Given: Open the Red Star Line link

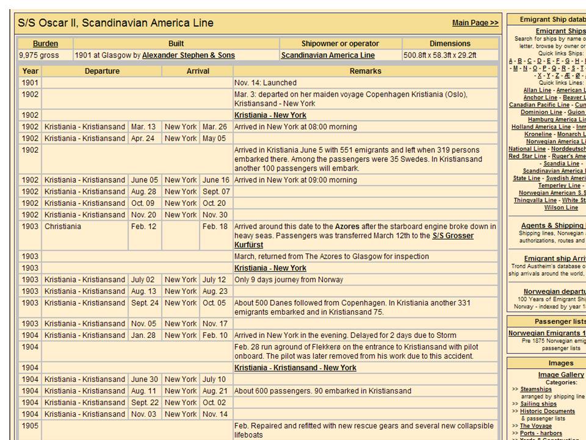Looking at the screenshot, I should point(527,156).
